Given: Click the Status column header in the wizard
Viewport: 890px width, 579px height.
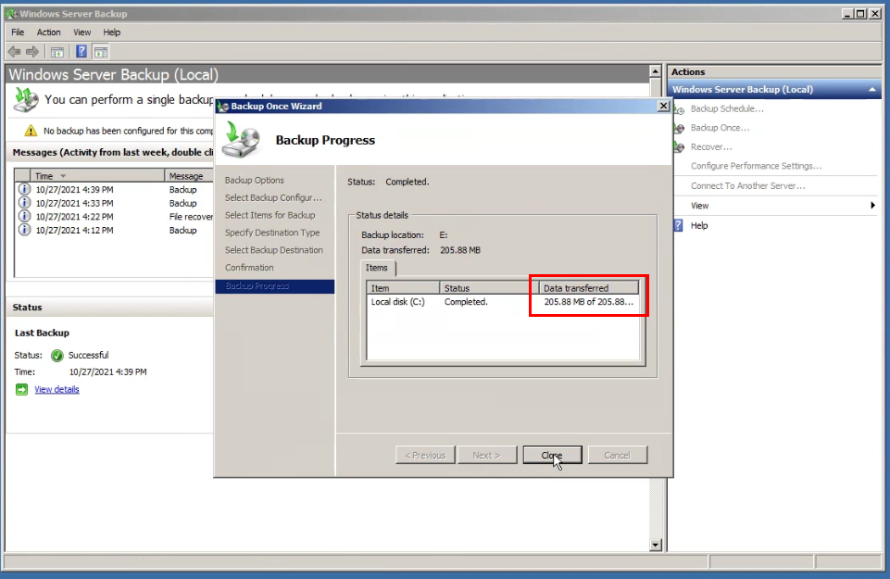Looking at the screenshot, I should click(x=489, y=288).
